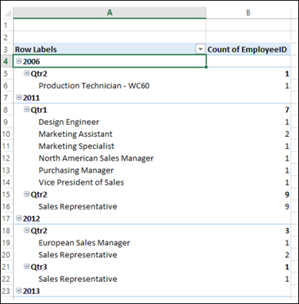Collapse the 2012 year group
The image size is (299, 304).
tap(19, 218)
